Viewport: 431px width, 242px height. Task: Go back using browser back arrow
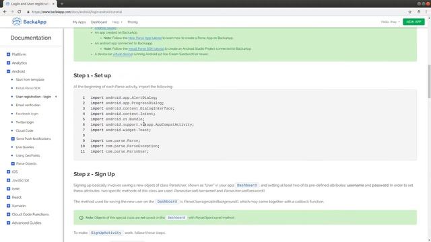coord(5,12)
